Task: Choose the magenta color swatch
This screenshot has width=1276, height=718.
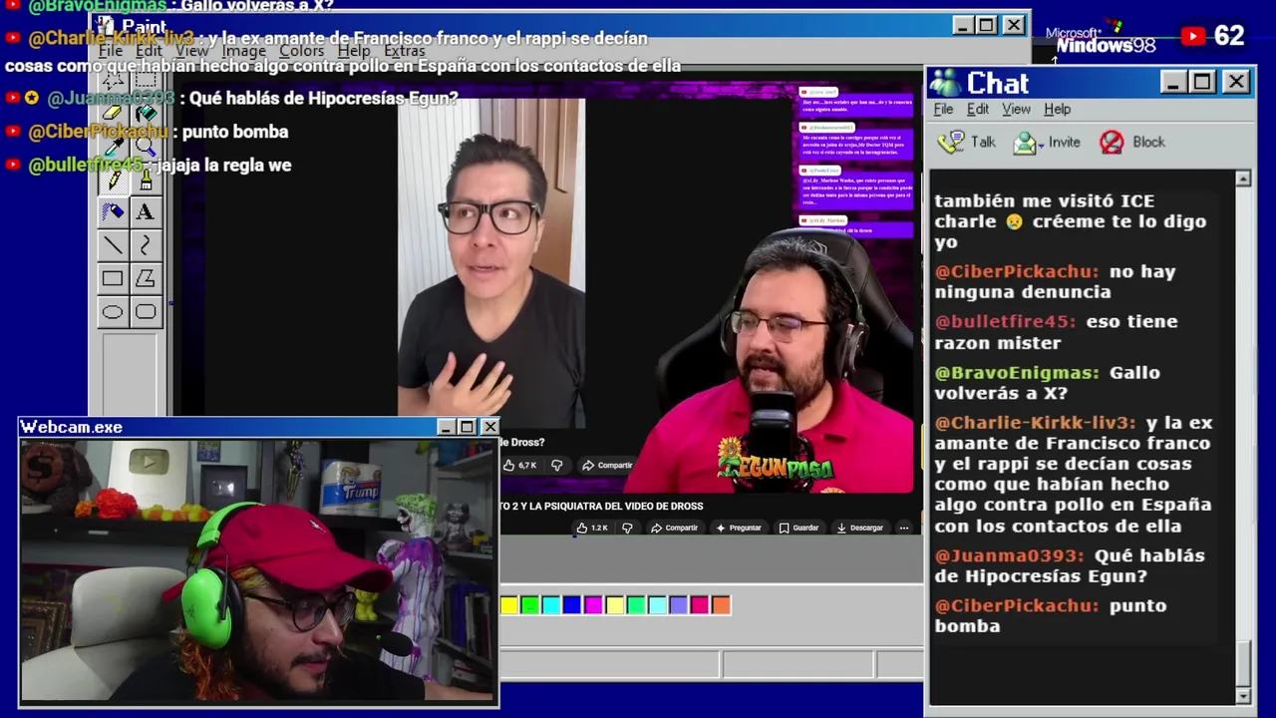Action: tap(594, 604)
